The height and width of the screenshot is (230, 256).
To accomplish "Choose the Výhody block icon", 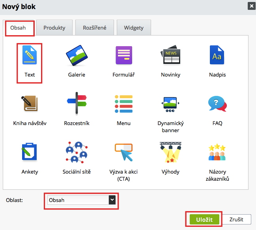I will click(x=170, y=153).
